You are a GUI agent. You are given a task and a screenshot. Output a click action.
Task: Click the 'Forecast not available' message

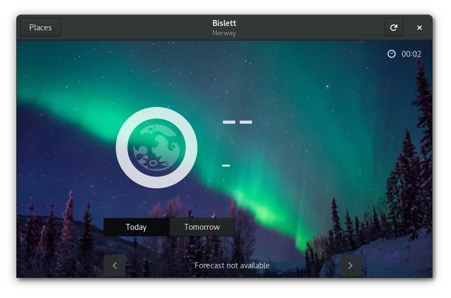pyautogui.click(x=232, y=266)
